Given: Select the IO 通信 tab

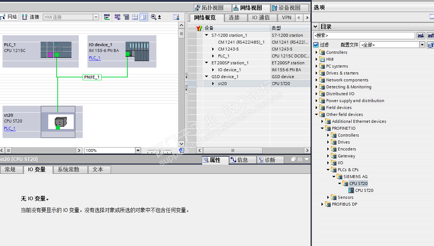Looking at the screenshot, I should pyautogui.click(x=262, y=17).
